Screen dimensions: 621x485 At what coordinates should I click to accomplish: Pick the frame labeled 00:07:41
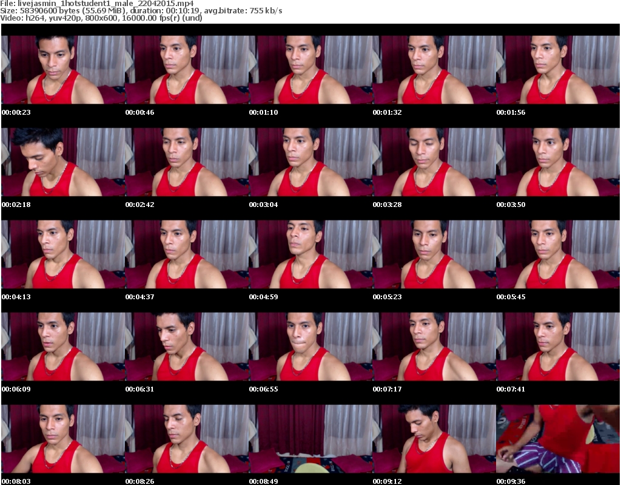[x=558, y=347]
